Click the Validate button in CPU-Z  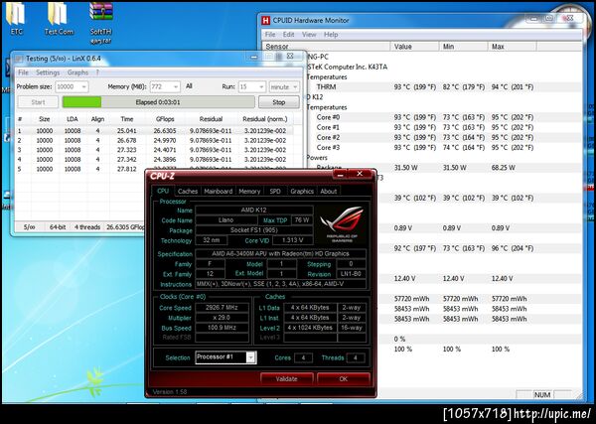click(287, 378)
